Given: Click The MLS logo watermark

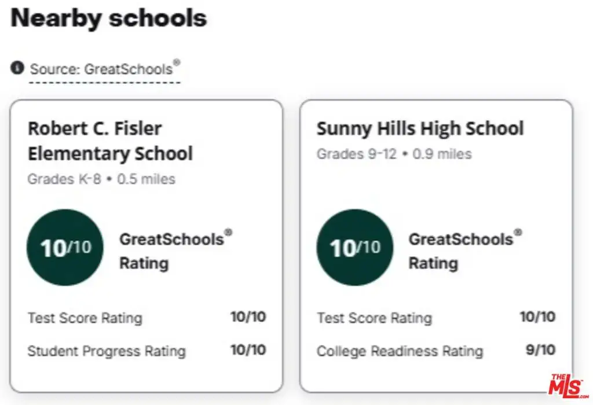Looking at the screenshot, I should pos(568,386).
